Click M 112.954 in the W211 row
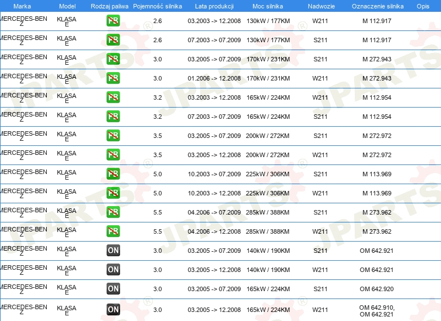Viewport: 441px width, 321px height. (x=377, y=97)
